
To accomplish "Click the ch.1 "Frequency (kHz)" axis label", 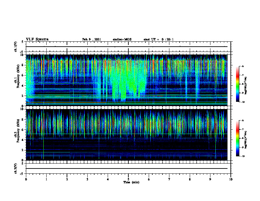I will click(x=18, y=77).
